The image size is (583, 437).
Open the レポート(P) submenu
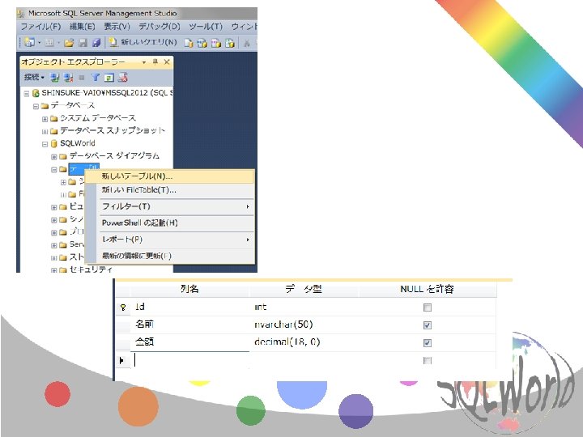click(170, 240)
